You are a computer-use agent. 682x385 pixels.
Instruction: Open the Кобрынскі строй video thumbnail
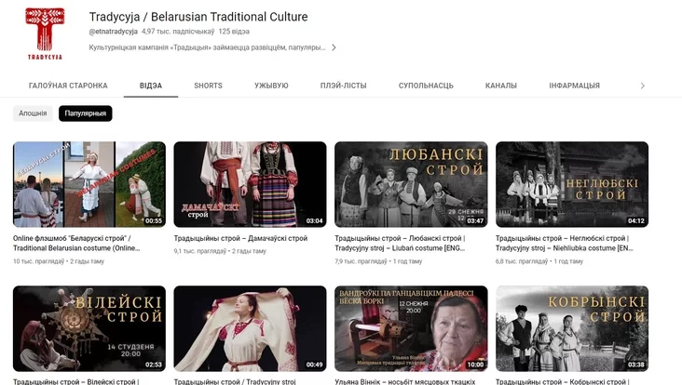click(x=572, y=328)
